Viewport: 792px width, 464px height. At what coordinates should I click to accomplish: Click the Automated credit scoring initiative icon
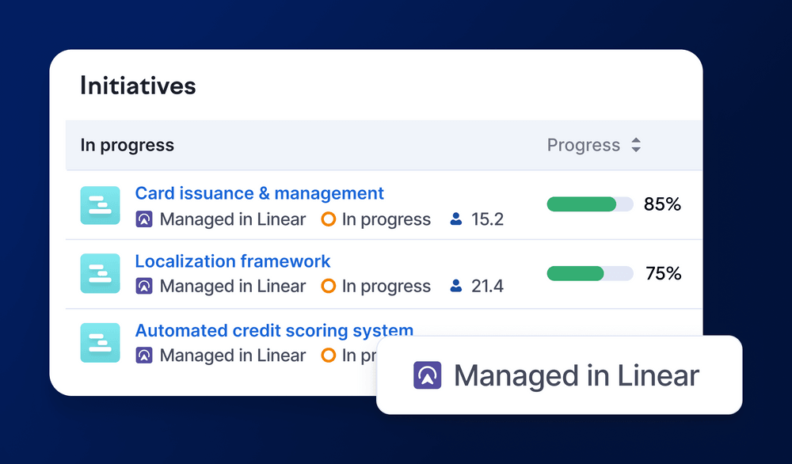100,342
